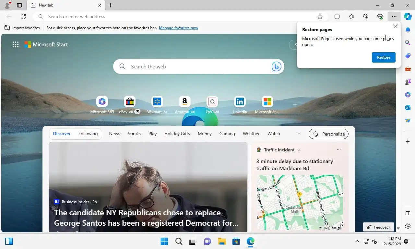
Task: Add a new quick link site
Action: point(295,104)
